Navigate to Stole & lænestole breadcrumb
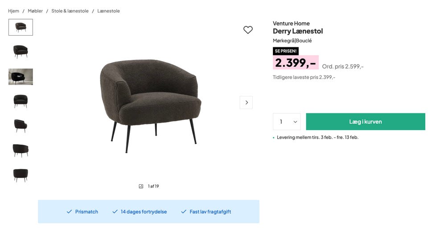 (x=70, y=11)
